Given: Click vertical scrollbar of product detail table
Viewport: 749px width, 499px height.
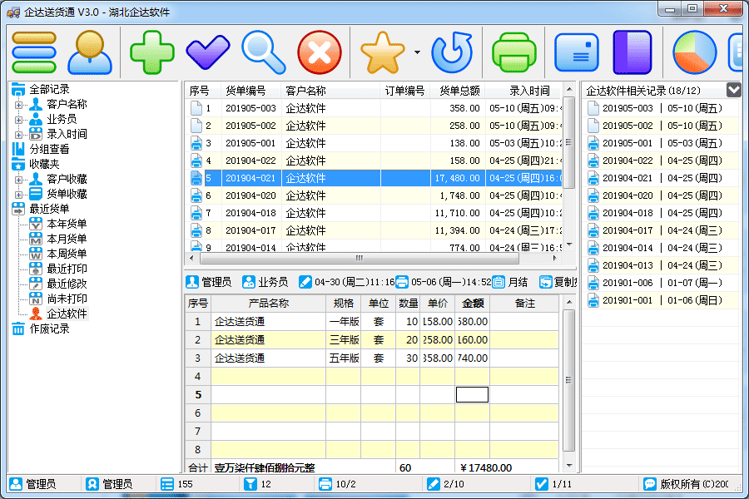Looking at the screenshot, I should coord(569,381).
